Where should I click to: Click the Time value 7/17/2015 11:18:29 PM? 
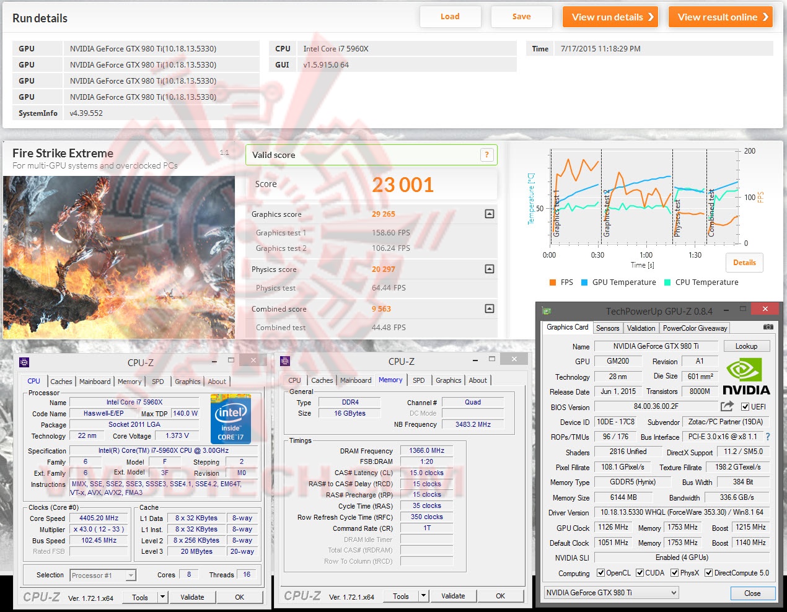(600, 48)
